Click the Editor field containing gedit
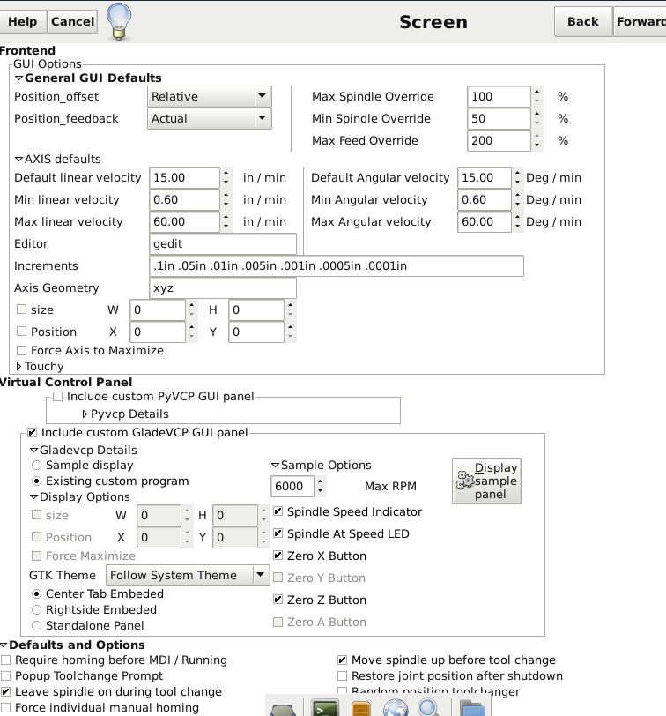666x716 pixels. (x=223, y=243)
